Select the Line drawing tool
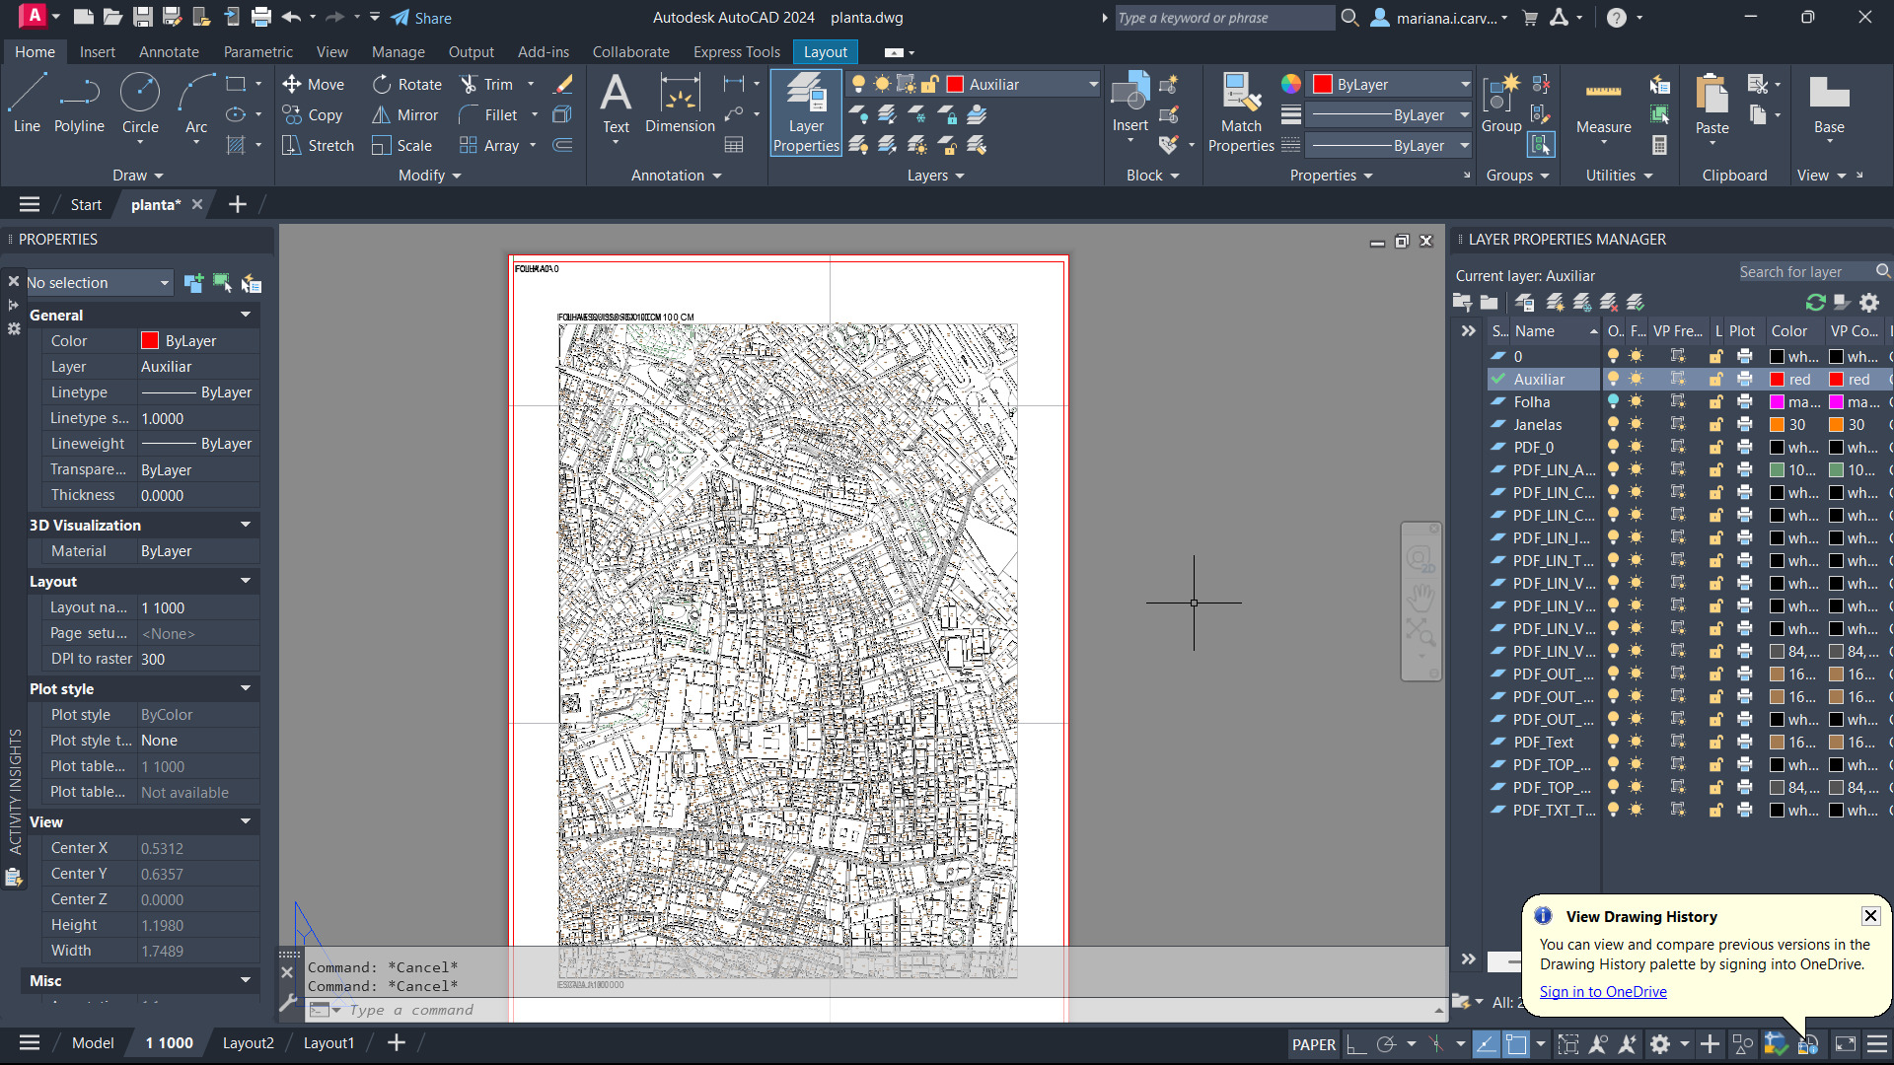This screenshot has height=1065, width=1894. pos(27,103)
